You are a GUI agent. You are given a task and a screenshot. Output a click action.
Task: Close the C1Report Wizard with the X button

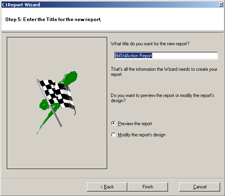coord(221,4)
